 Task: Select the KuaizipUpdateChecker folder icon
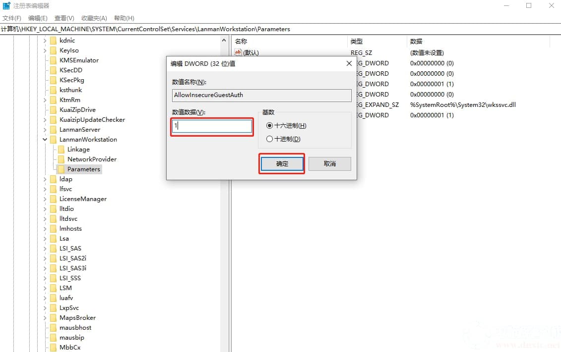click(x=53, y=120)
